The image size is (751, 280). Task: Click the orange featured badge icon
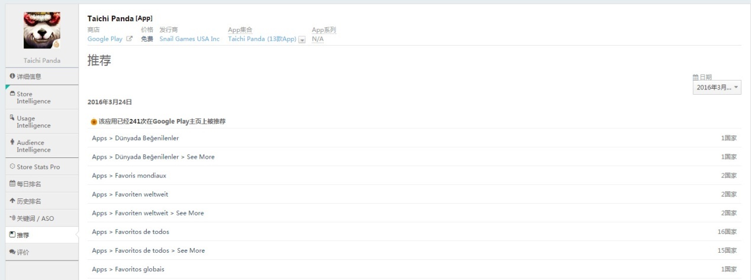(x=94, y=122)
